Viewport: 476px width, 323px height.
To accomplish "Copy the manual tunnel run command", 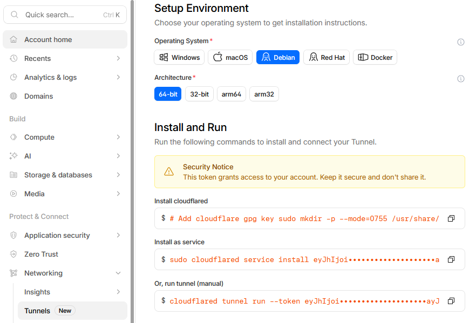I will click(x=451, y=301).
